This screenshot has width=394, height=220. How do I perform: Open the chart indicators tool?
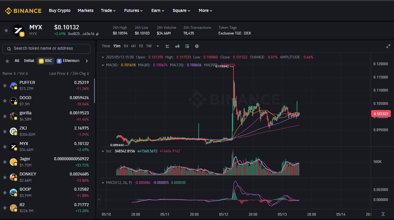[167, 46]
